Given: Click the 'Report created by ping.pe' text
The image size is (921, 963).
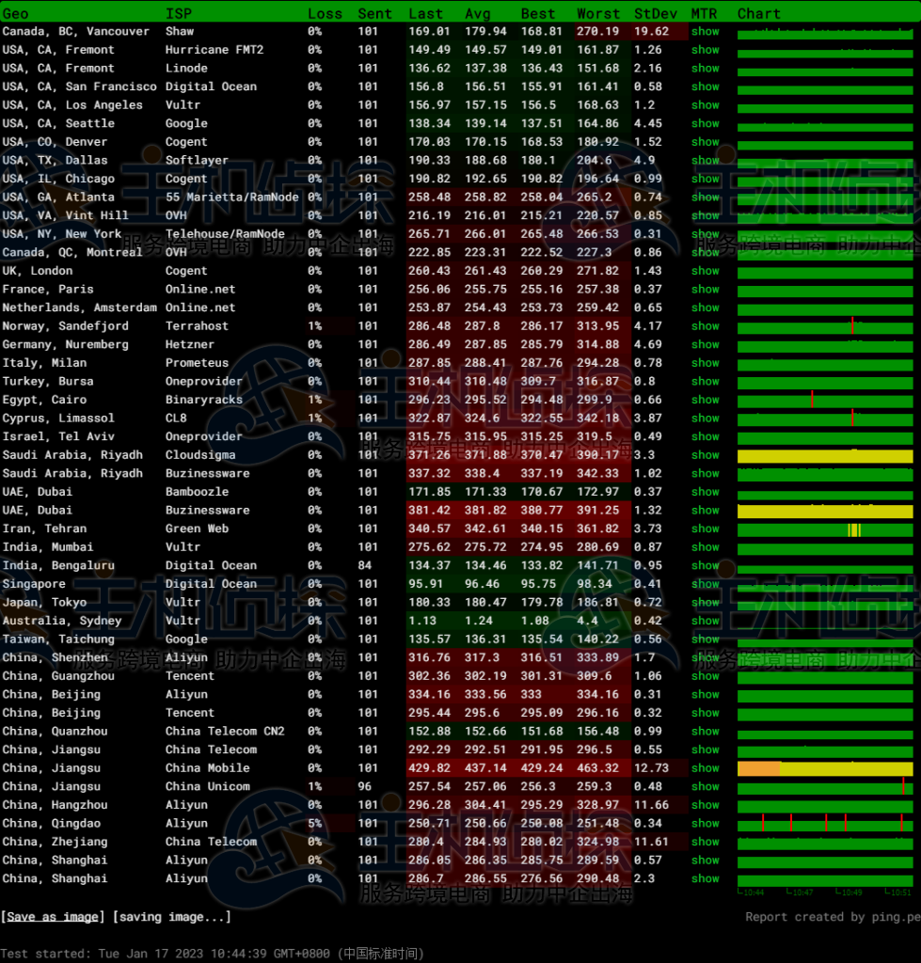Looking at the screenshot, I should (833, 917).
